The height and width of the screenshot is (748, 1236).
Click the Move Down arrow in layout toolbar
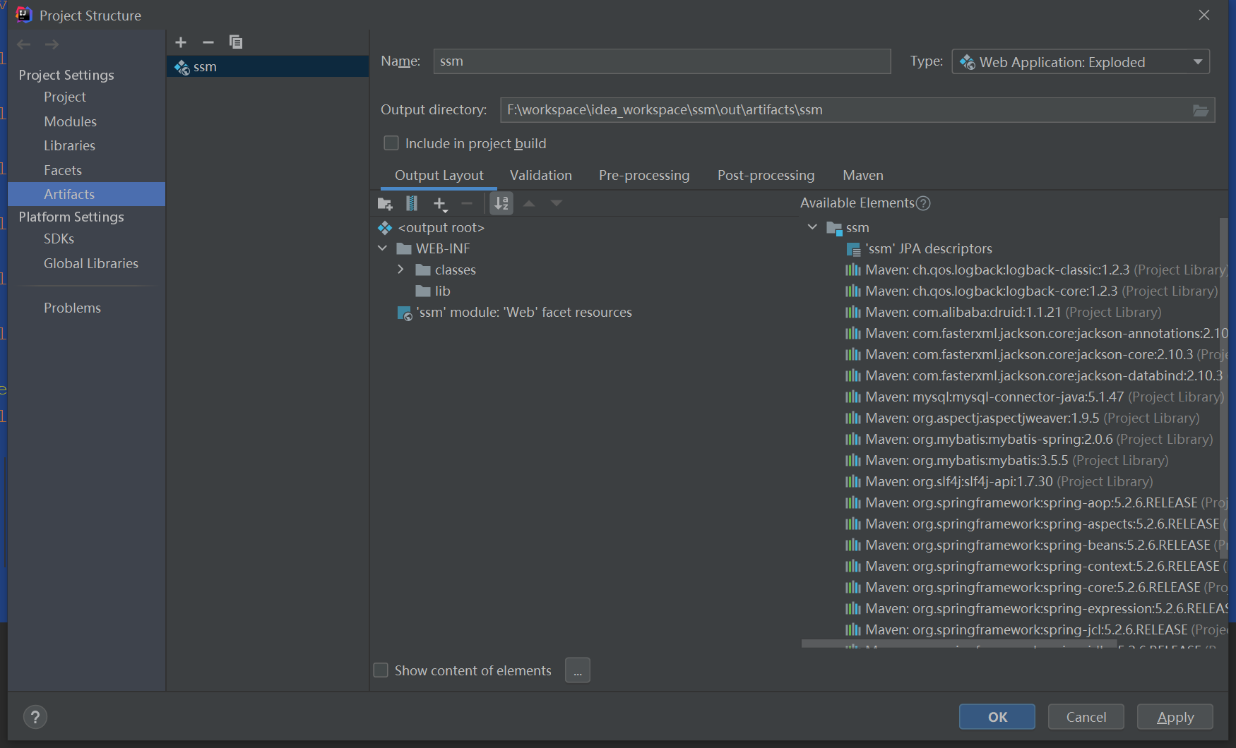click(557, 203)
